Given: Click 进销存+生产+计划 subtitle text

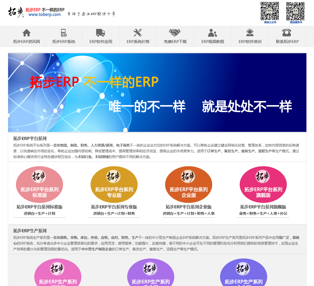Looking at the screenshot, I should pyautogui.click(x=40, y=213).
